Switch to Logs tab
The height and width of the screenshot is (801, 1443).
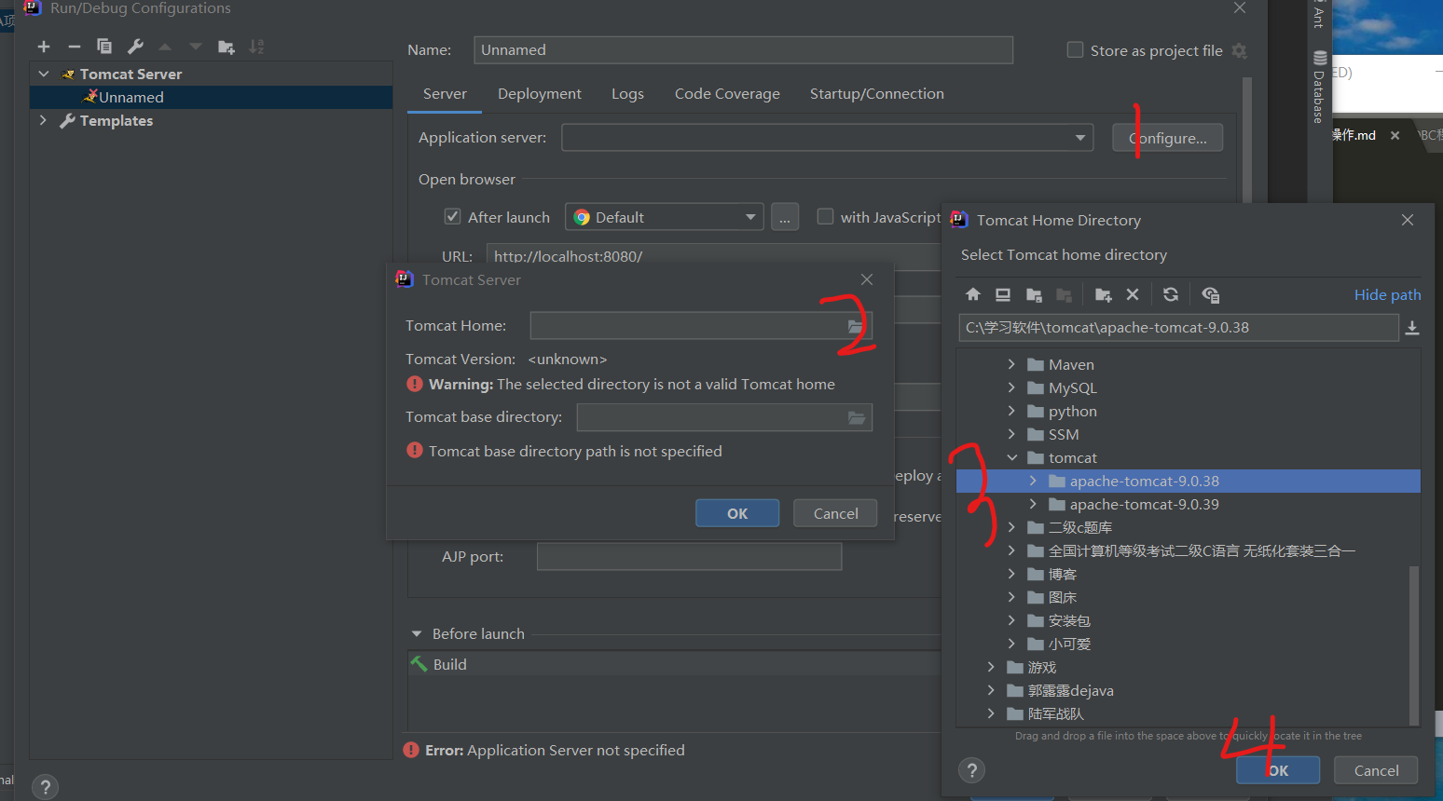pyautogui.click(x=627, y=94)
